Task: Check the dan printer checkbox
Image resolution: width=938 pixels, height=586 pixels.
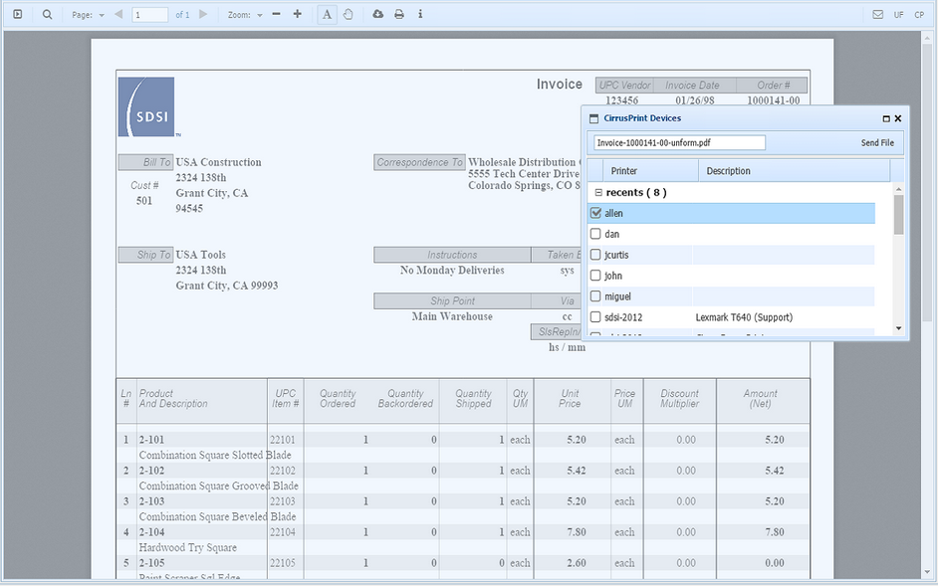Action: point(595,234)
